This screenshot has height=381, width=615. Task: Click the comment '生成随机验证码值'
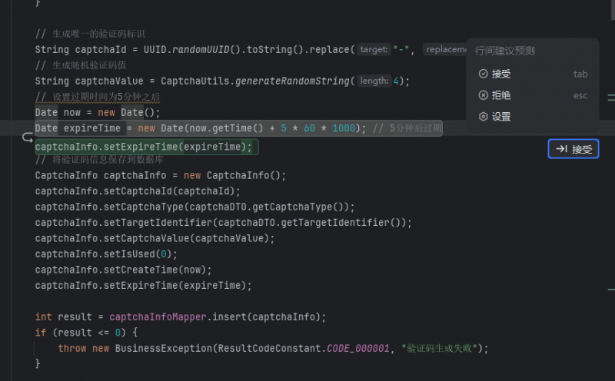point(89,65)
